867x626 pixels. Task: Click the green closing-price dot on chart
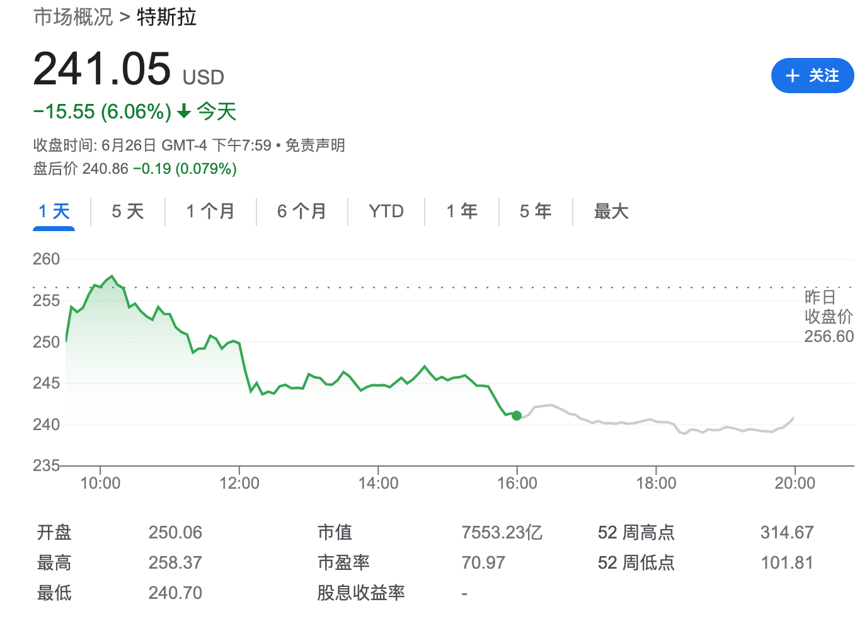[x=517, y=416]
